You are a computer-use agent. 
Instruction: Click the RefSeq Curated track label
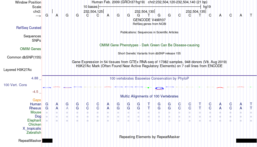click(x=29, y=28)
